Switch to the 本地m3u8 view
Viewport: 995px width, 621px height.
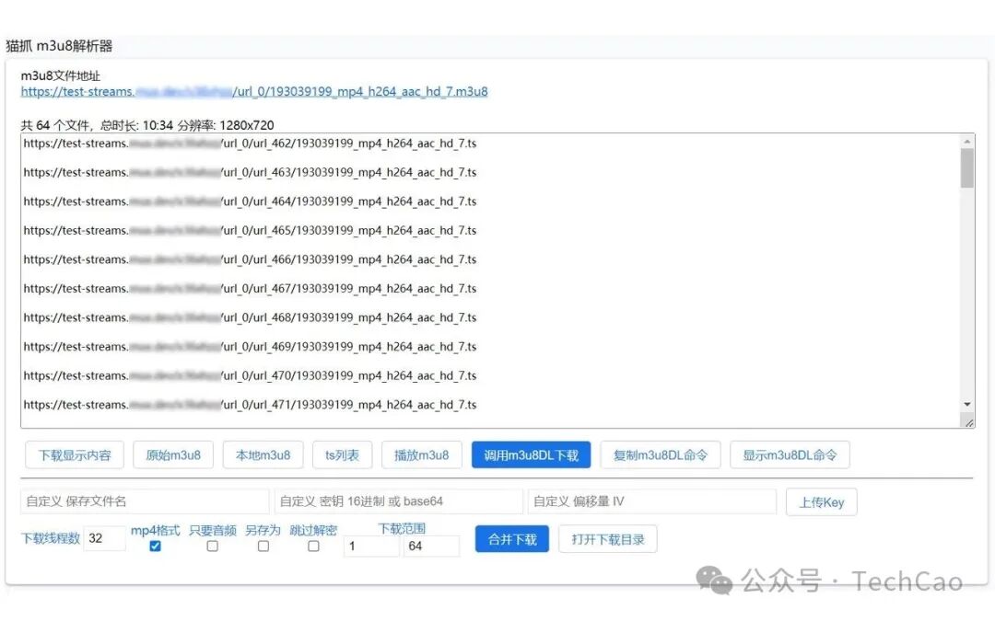(x=263, y=455)
